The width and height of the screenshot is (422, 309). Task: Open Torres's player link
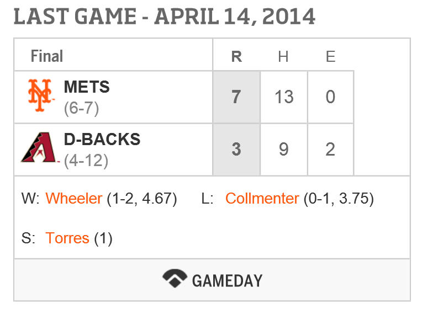67,238
